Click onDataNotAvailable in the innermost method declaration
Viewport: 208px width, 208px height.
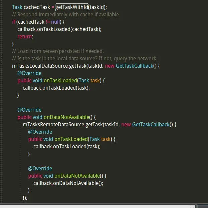(77, 176)
